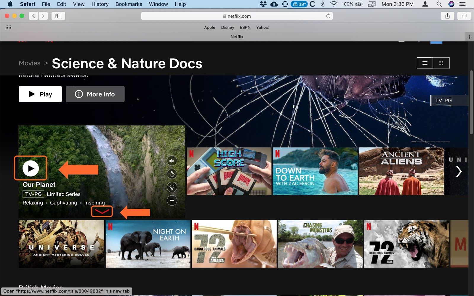Viewport: 474px width, 296px height.
Task: Reload the Netflix page
Action: point(328,16)
